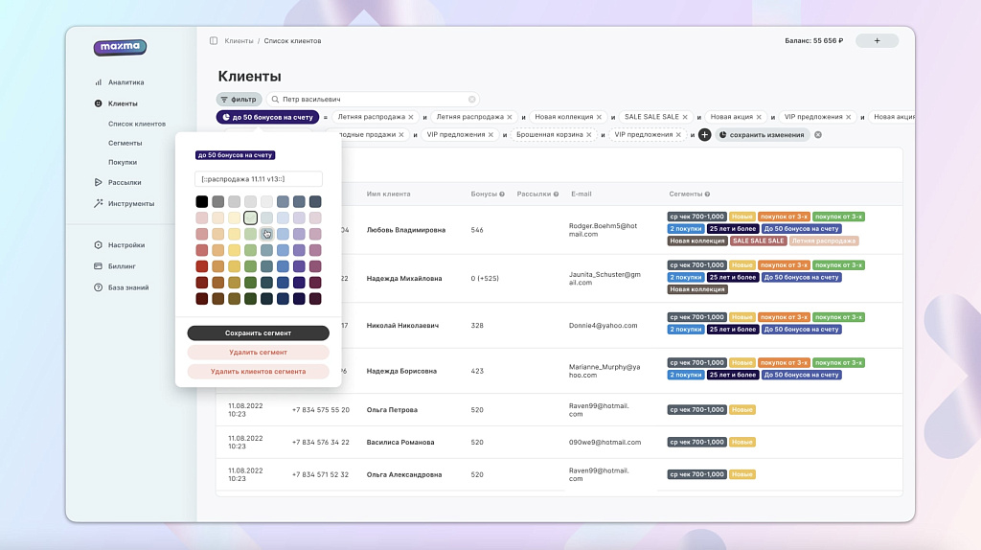Collapse the 'до 50 бонусов на счету' segment chip
The image size is (981, 550).
click(267, 117)
